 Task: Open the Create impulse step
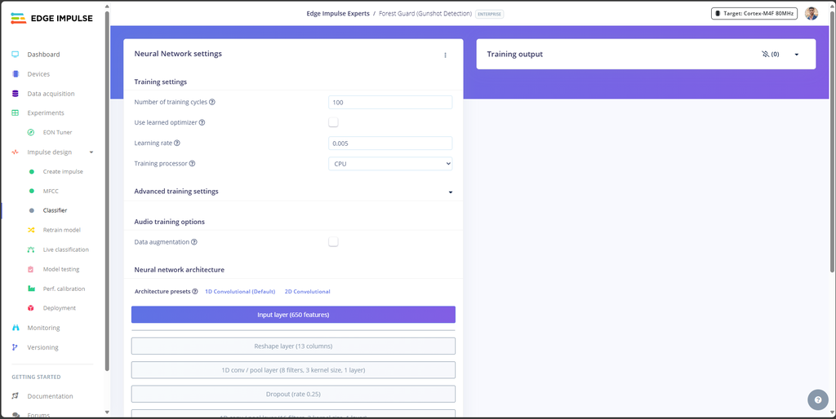pos(63,171)
